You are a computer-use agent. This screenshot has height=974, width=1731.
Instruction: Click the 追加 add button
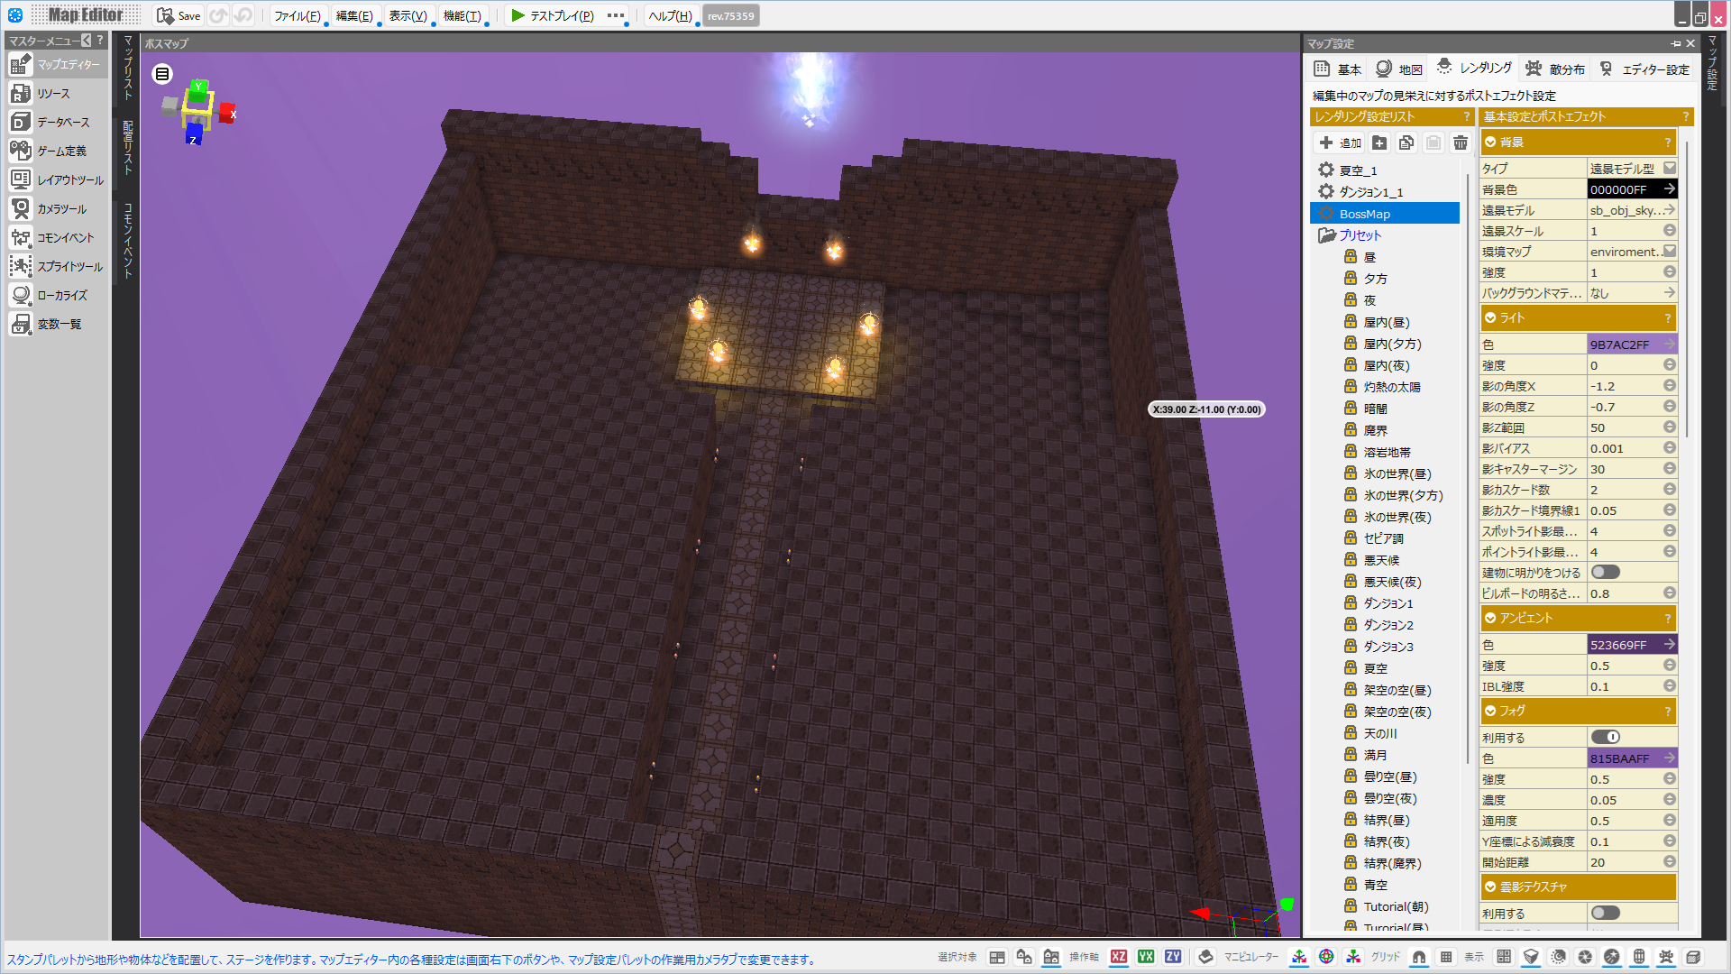pyautogui.click(x=1340, y=142)
